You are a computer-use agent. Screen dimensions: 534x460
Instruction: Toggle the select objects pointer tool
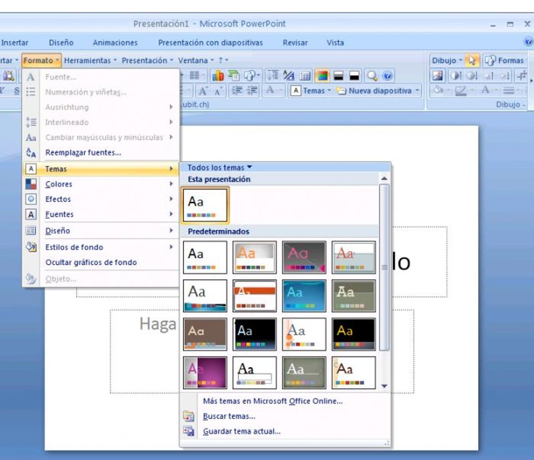(472, 61)
